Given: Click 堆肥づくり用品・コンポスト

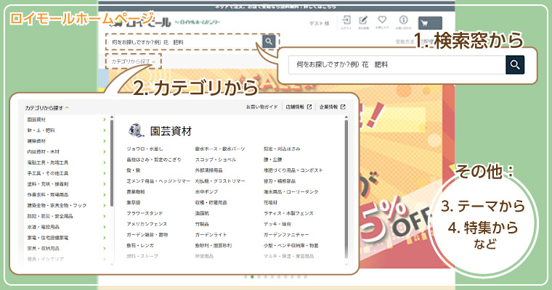Looking at the screenshot, I should [x=293, y=170].
